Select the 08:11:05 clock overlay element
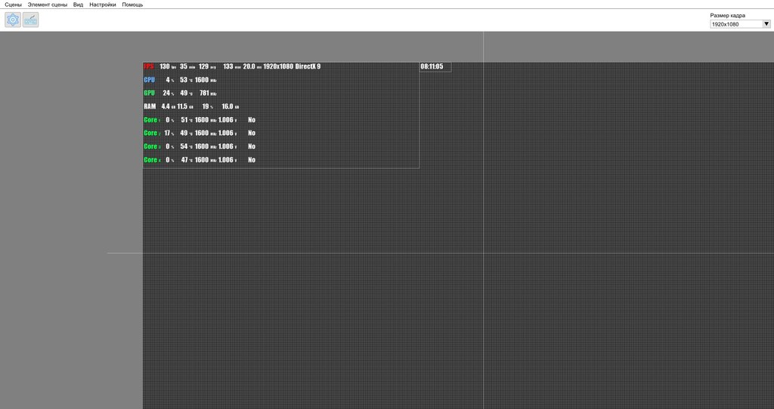The height and width of the screenshot is (409, 774). pos(435,66)
